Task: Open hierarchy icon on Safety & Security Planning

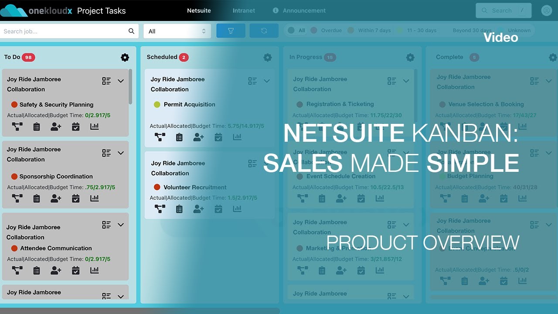Action: [17, 126]
